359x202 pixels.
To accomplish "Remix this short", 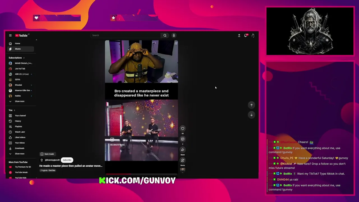I will (183, 160).
